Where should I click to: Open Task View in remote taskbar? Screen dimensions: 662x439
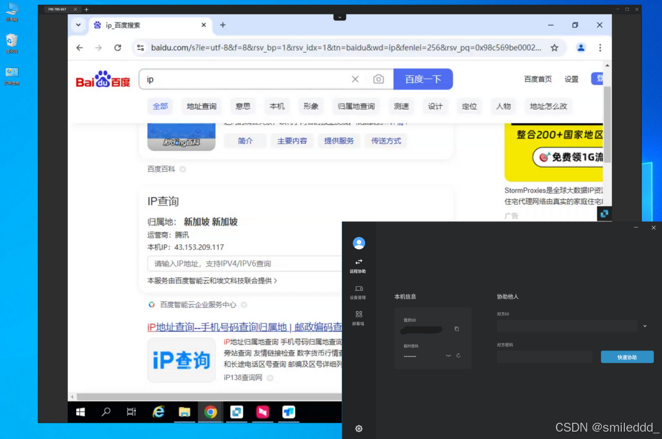coord(132,412)
